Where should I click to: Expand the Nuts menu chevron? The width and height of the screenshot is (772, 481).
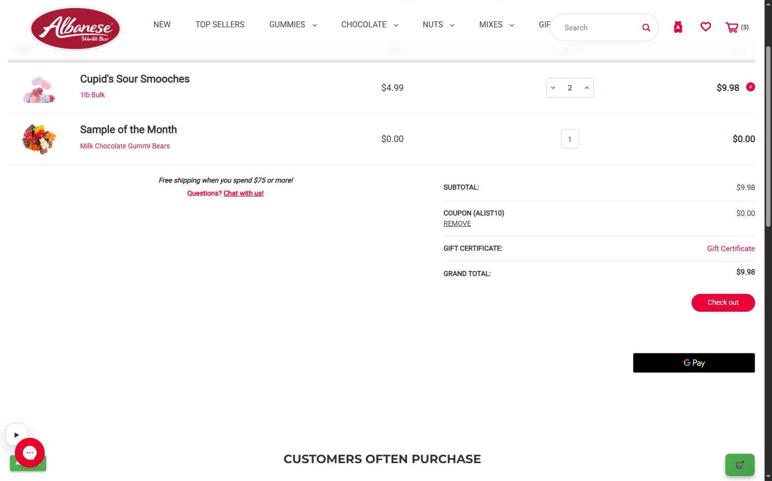pyautogui.click(x=452, y=25)
